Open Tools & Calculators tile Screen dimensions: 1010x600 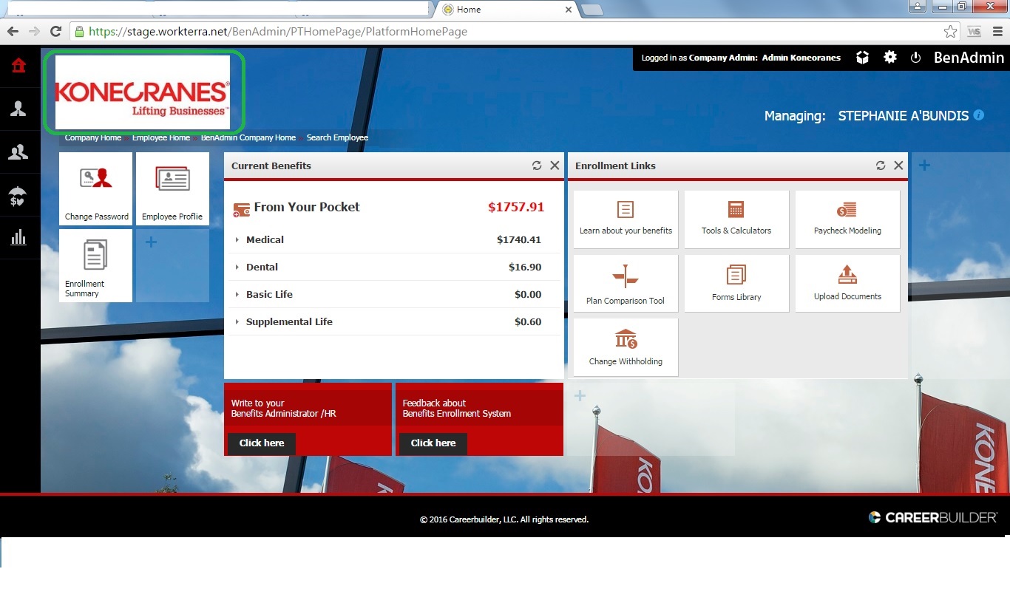point(736,219)
